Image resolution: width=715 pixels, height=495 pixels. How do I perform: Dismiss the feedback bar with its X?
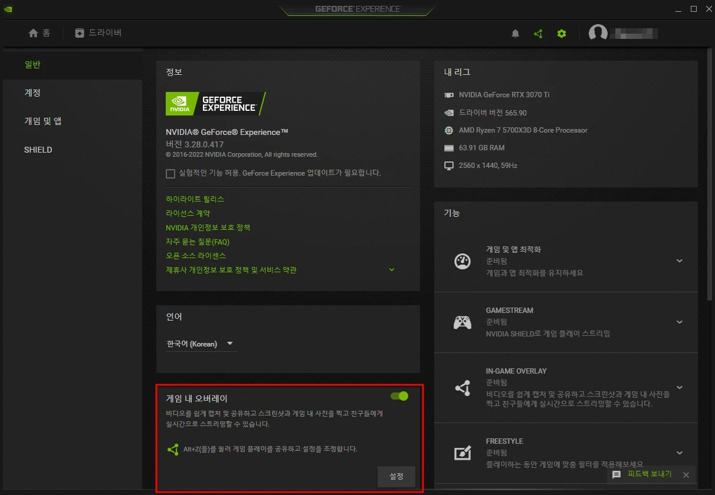[x=686, y=474]
